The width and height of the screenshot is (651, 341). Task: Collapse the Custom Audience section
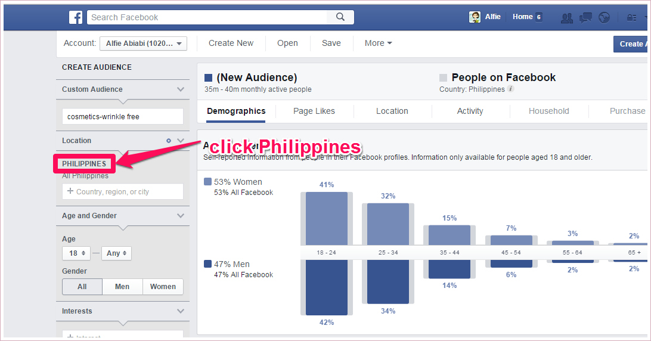click(181, 89)
